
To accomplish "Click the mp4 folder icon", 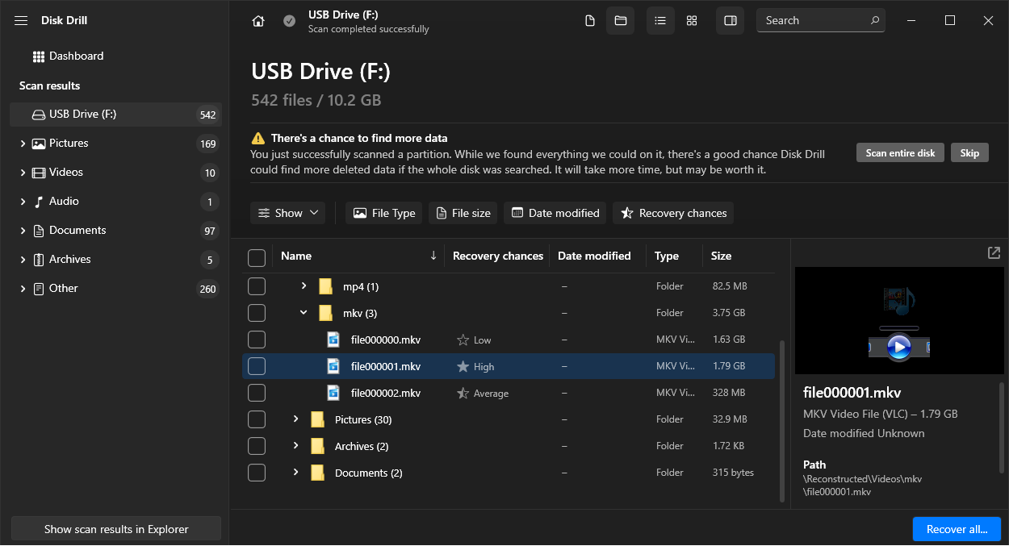I will pos(325,286).
